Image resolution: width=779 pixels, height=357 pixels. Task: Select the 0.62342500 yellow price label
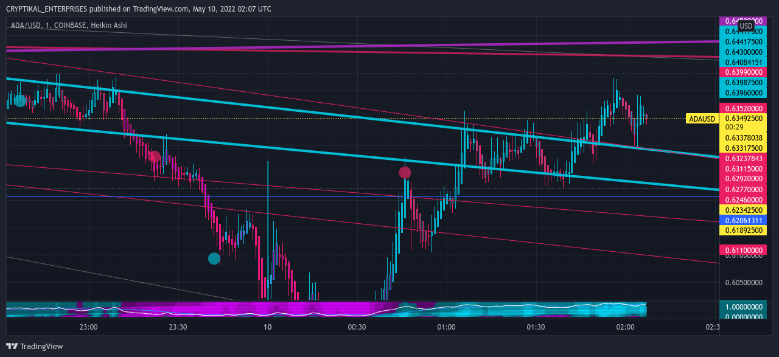point(744,210)
